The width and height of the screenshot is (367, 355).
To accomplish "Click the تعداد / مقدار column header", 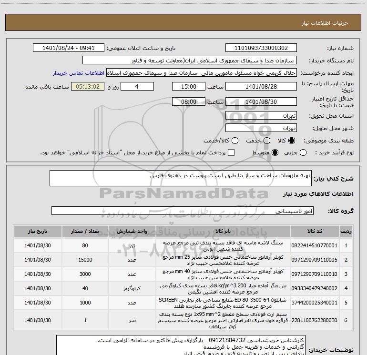I will (x=85, y=231).
